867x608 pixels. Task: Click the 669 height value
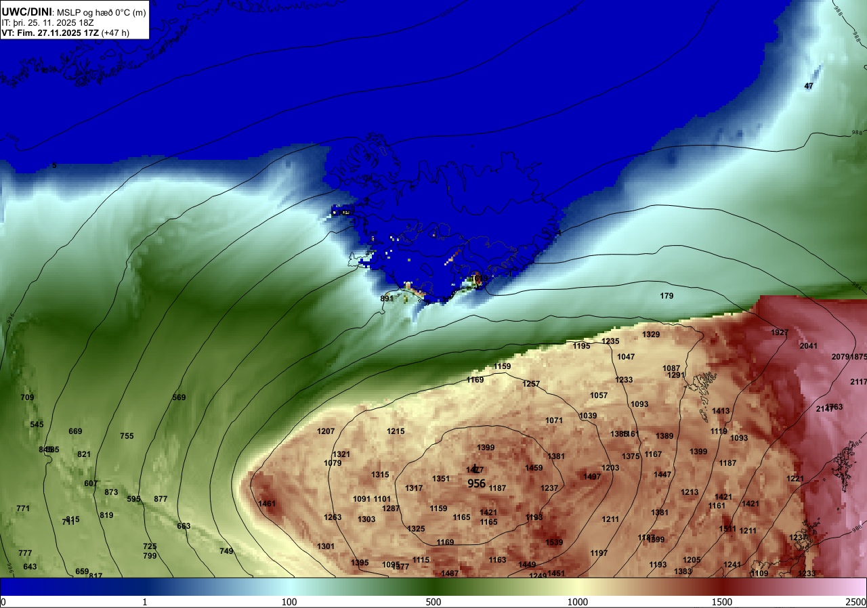click(x=75, y=431)
